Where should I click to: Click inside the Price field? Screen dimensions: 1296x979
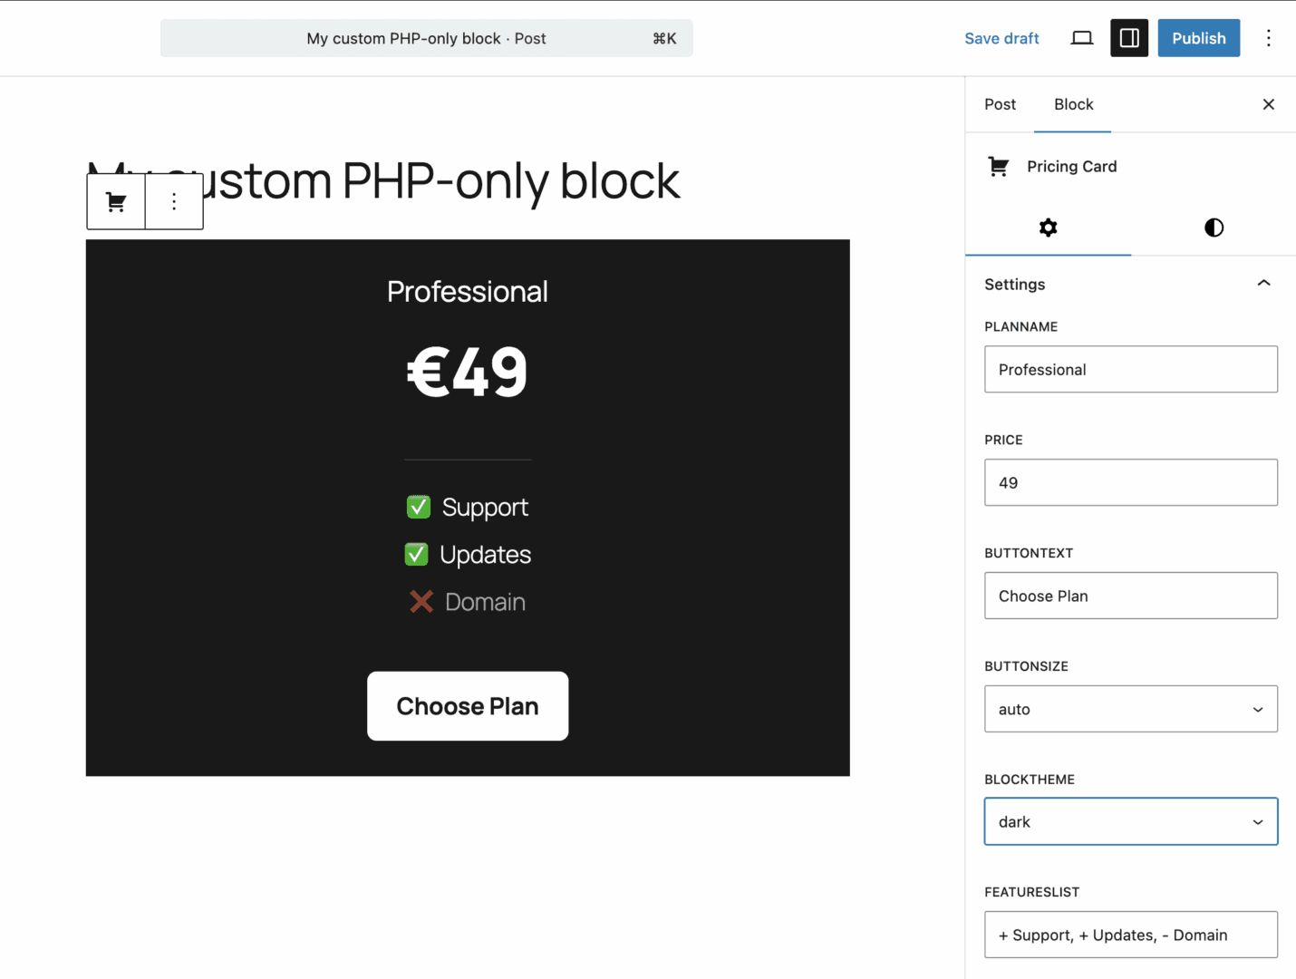pyautogui.click(x=1130, y=482)
